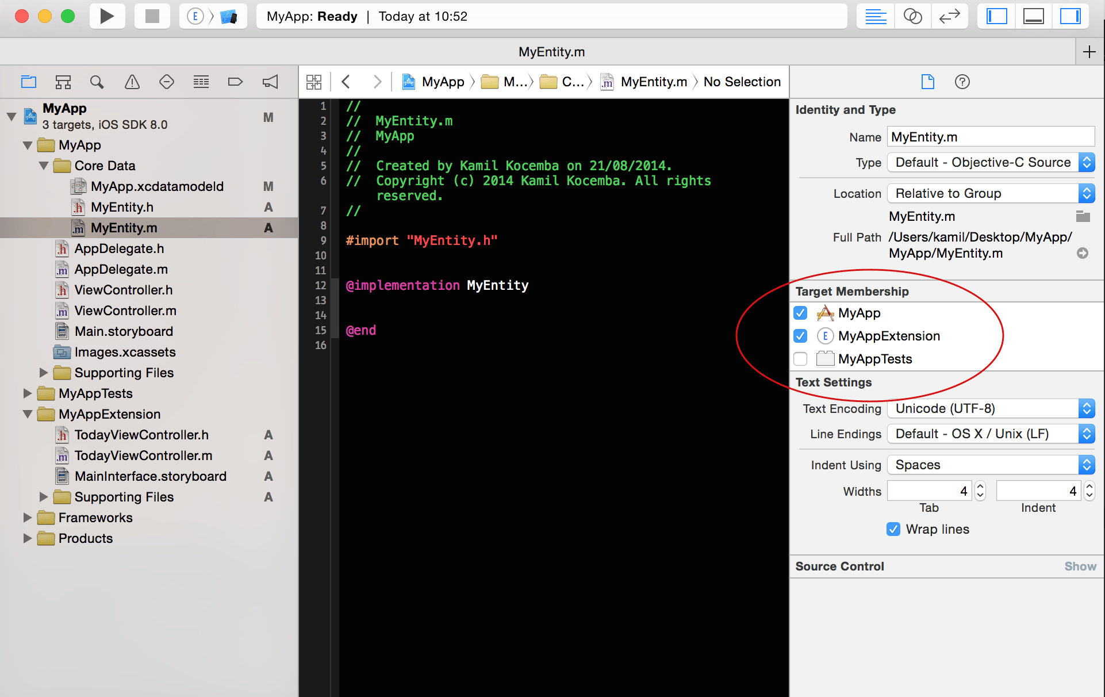1105x697 pixels.
Task: Toggle the Wrap lines checkbox
Action: click(893, 529)
